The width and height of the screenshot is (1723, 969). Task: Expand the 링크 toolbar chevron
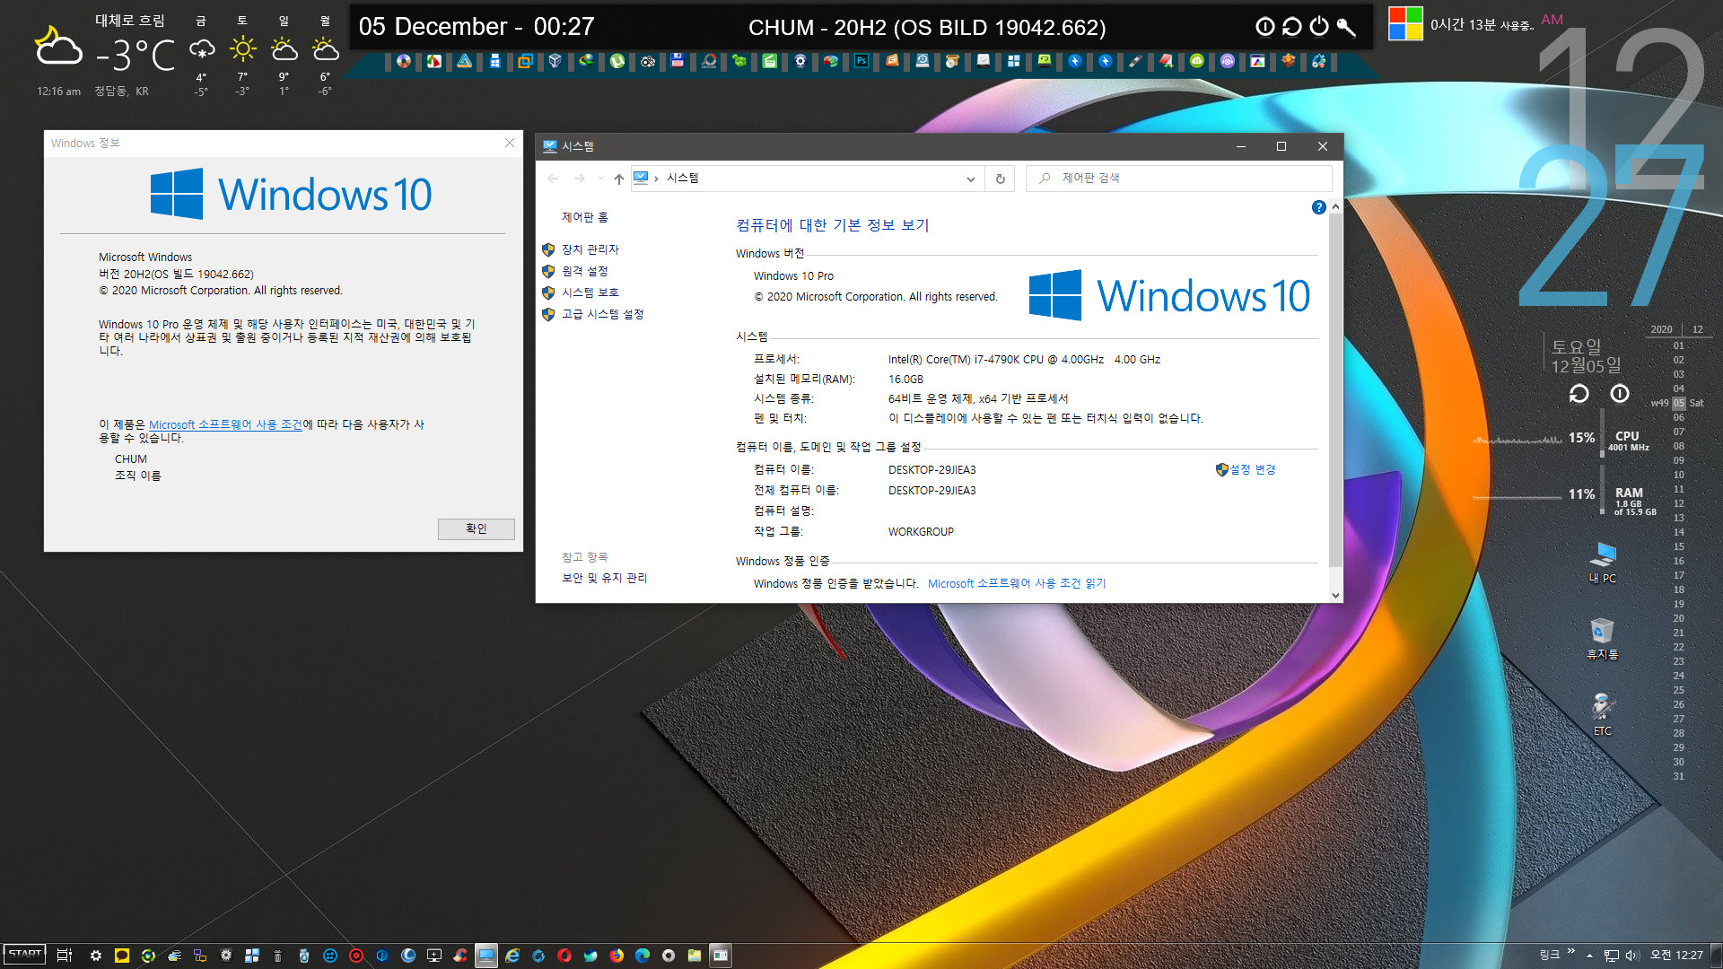coord(1571,951)
